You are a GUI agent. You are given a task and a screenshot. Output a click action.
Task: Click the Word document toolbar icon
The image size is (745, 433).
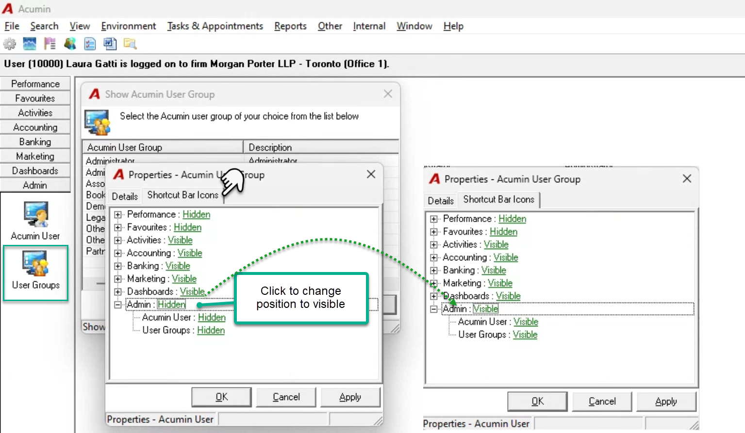(x=110, y=44)
